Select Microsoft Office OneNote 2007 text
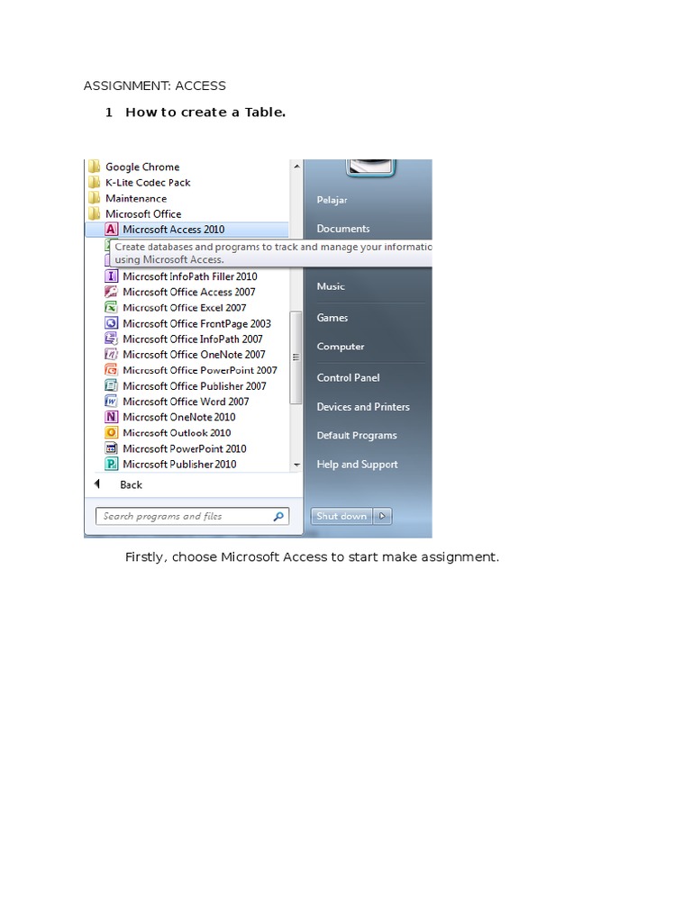692x922 pixels. click(195, 354)
